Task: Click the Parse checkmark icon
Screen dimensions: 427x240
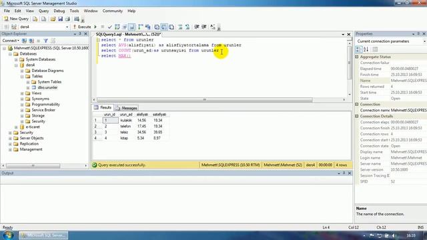Action: pyautogui.click(x=109, y=27)
